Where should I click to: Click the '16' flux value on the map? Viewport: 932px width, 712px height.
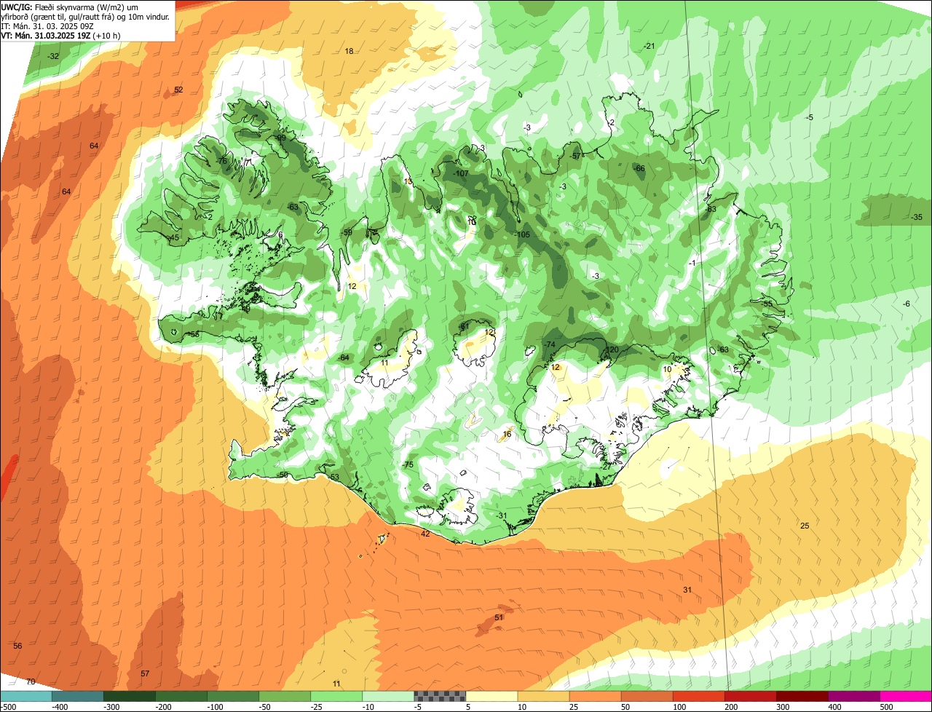point(508,434)
